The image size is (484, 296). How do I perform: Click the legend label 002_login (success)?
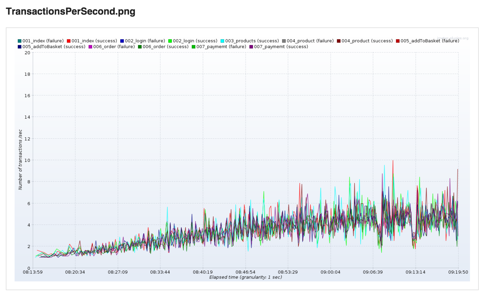195,41
